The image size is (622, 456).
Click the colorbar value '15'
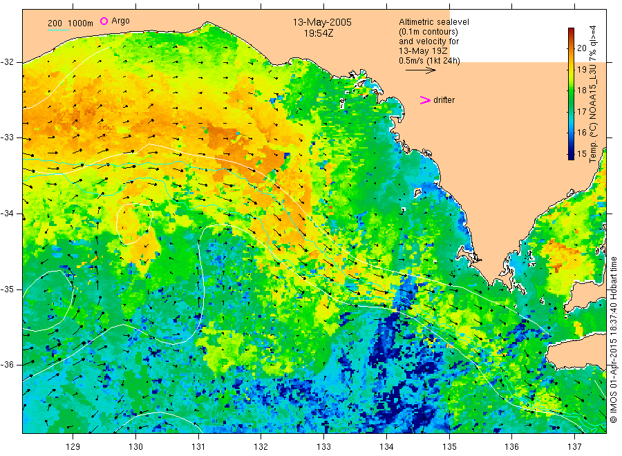pyautogui.click(x=581, y=154)
